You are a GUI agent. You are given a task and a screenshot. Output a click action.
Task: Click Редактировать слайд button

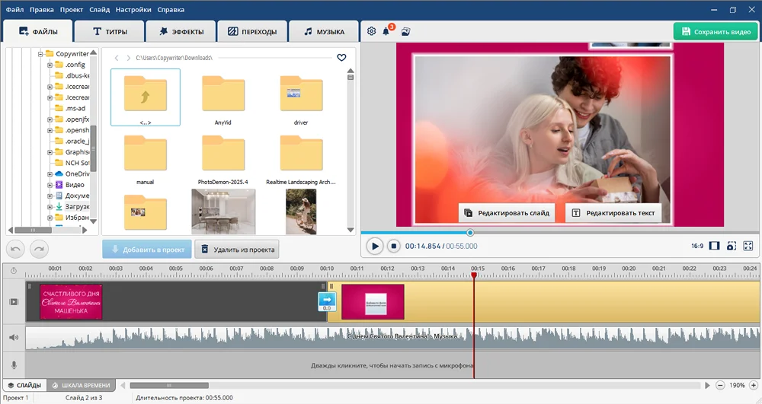click(507, 213)
